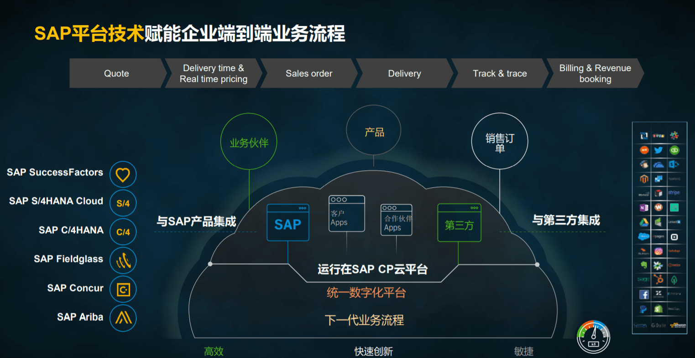
Task: Select the Sales order process step
Action: tap(309, 73)
